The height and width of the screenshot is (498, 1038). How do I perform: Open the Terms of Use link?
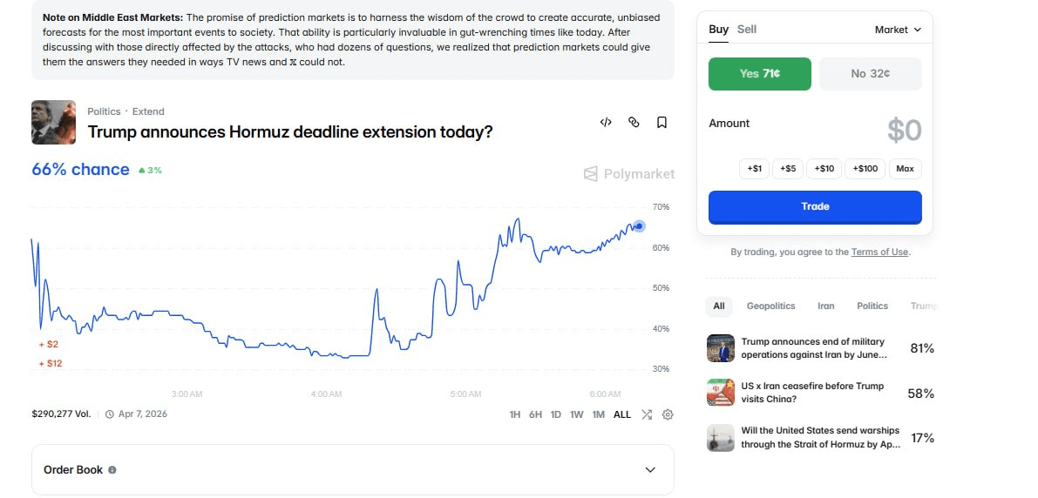(879, 252)
